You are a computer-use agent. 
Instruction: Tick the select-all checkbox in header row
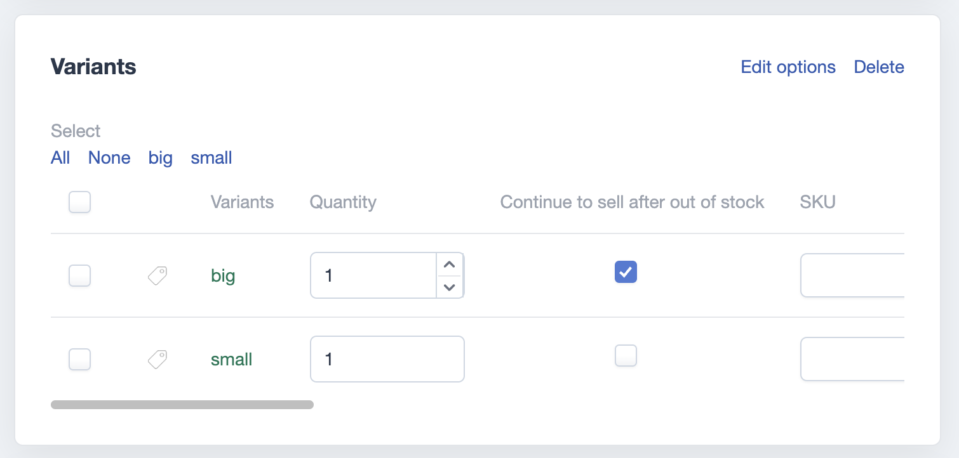coord(79,202)
